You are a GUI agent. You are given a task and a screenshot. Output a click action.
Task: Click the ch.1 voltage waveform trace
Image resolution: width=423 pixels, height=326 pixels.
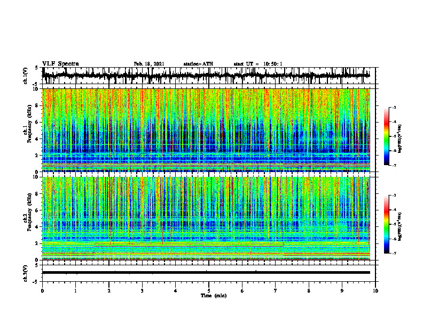click(x=206, y=75)
